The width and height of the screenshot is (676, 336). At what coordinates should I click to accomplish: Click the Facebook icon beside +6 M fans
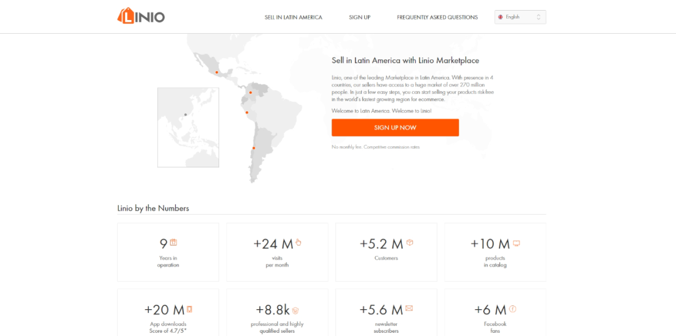pyautogui.click(x=513, y=309)
